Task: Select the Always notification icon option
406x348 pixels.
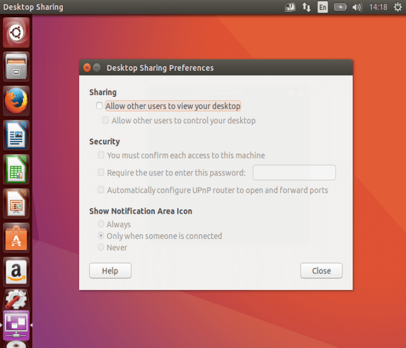Action: (x=101, y=224)
